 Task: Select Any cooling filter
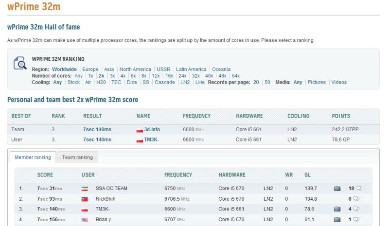[x=57, y=82]
